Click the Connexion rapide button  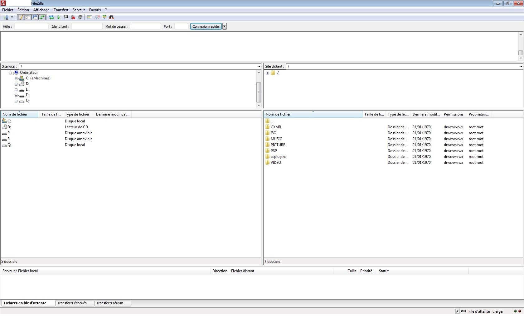click(206, 26)
